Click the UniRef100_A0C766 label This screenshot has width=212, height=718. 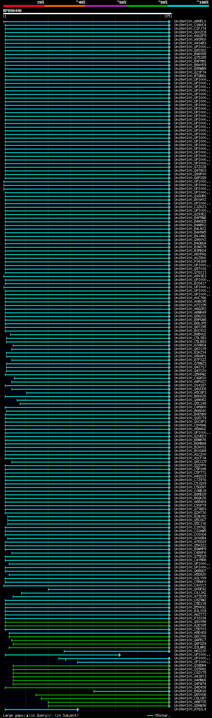point(190,298)
